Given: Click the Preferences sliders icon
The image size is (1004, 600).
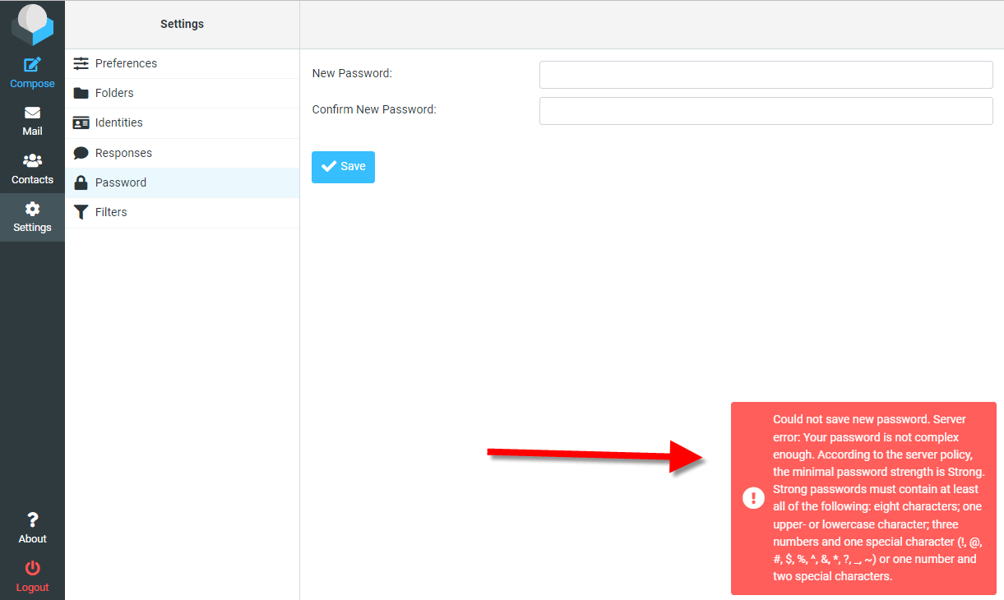Looking at the screenshot, I should coord(81,63).
